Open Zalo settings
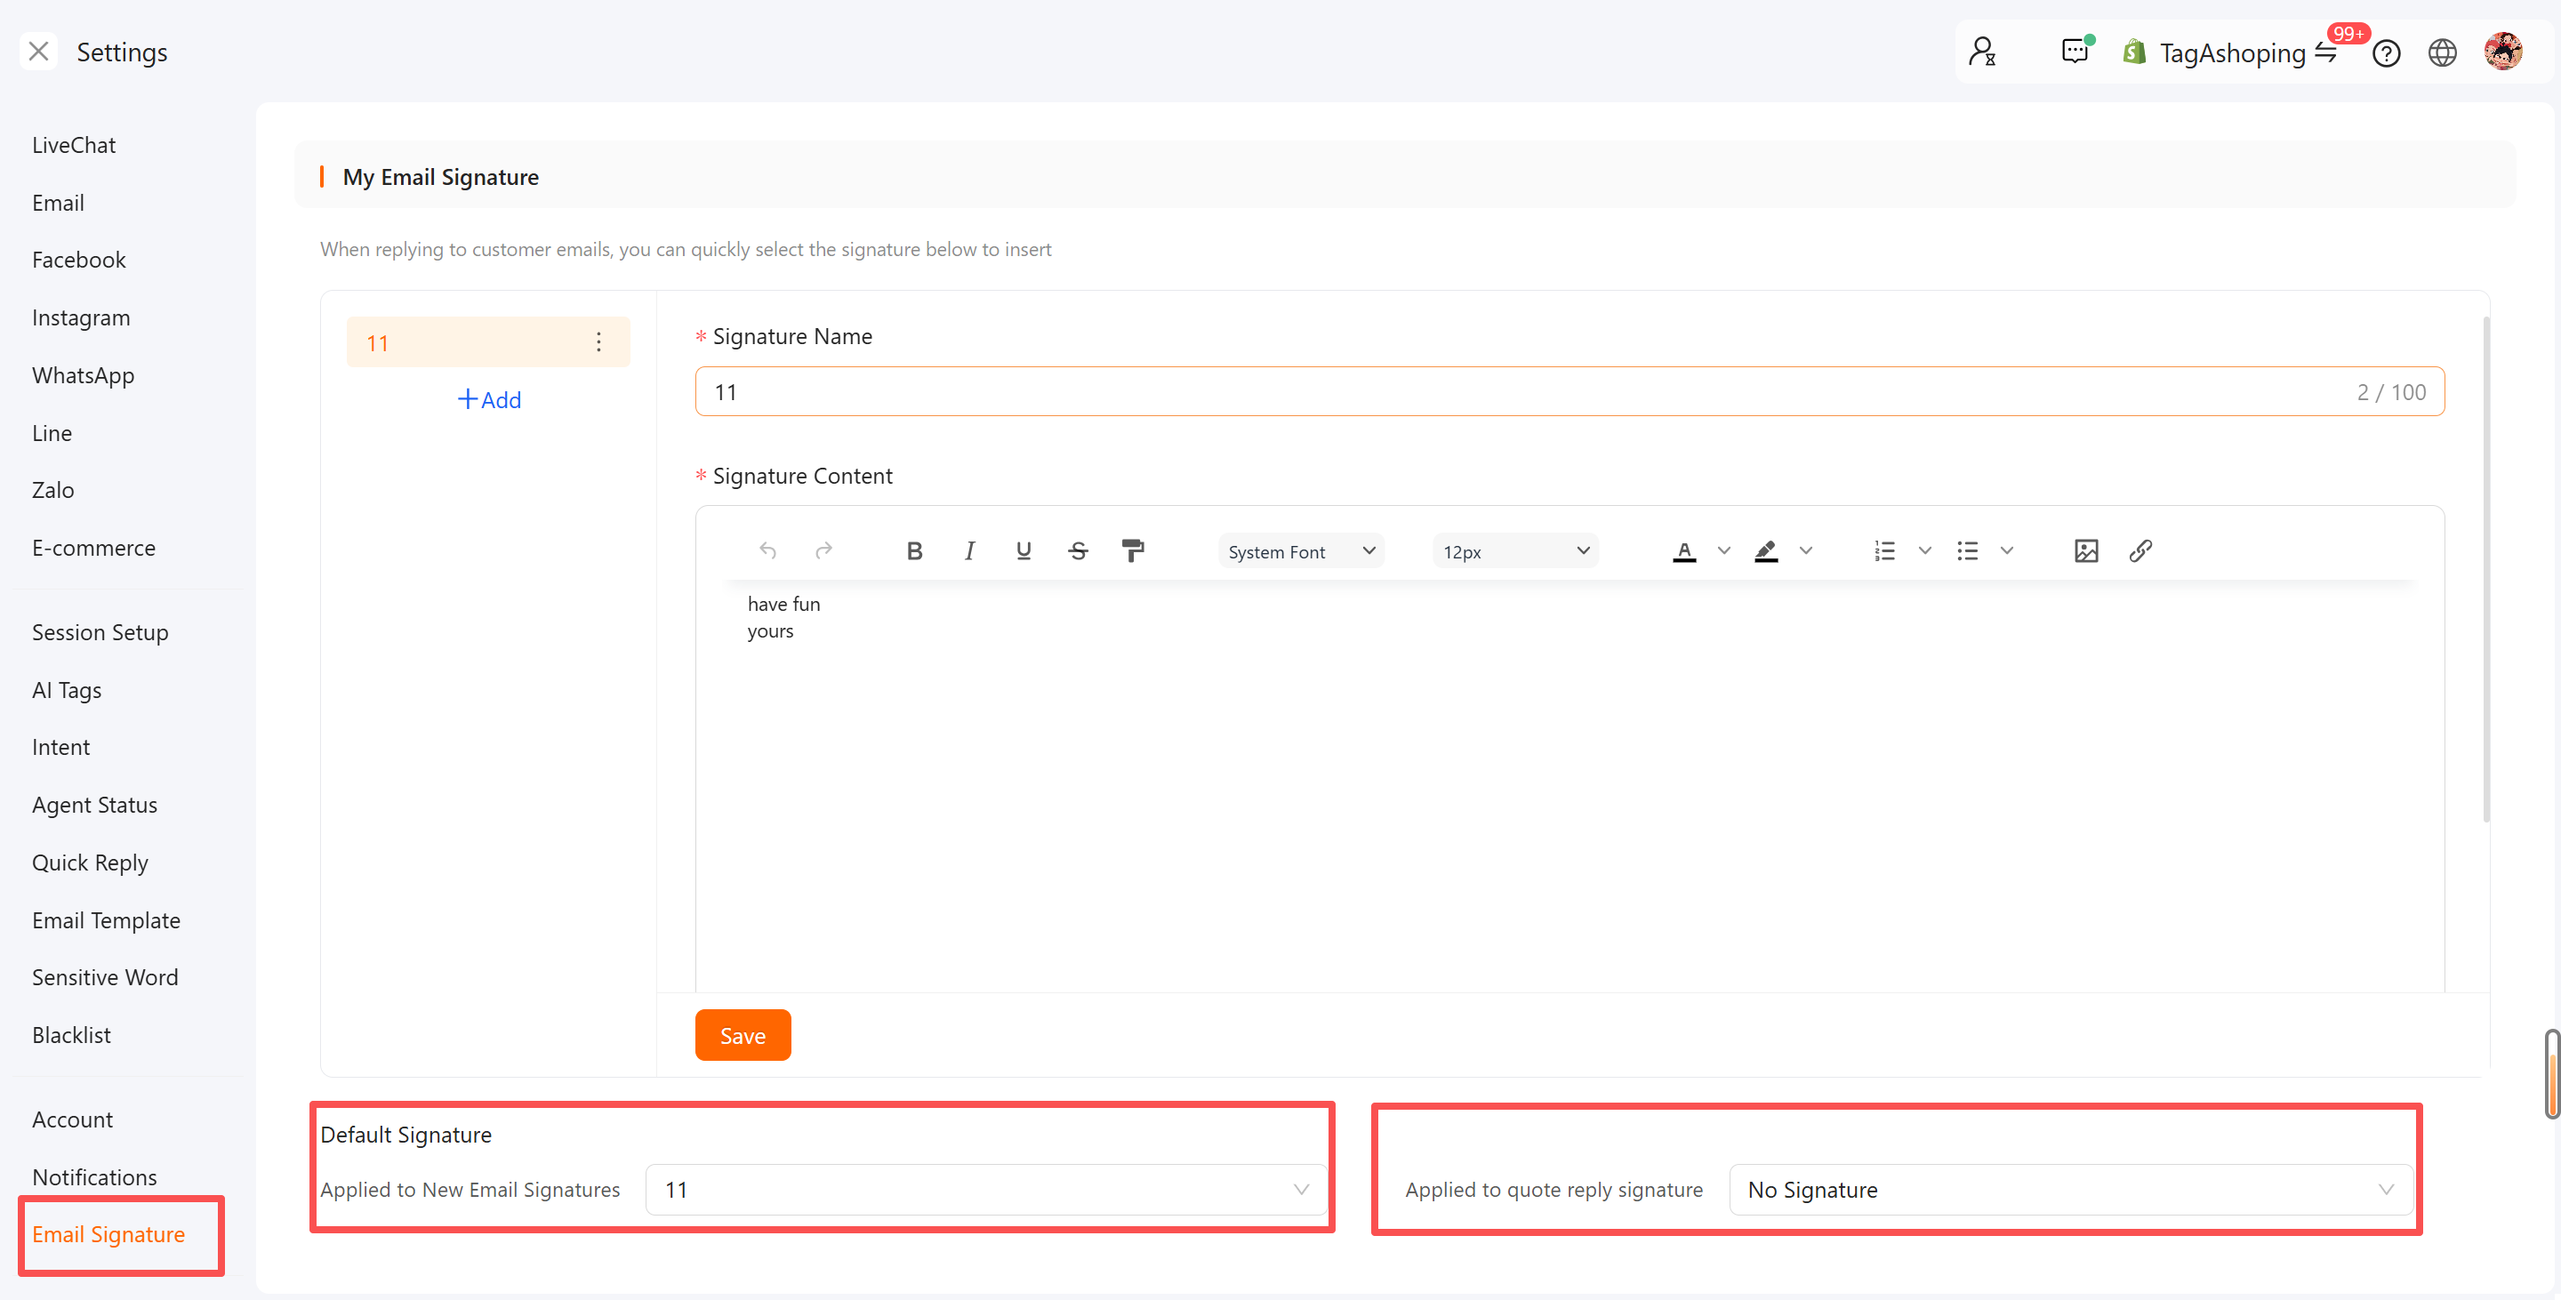2561x1300 pixels. [52, 490]
